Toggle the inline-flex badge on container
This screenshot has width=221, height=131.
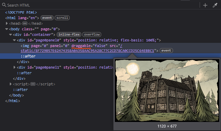coord(69,34)
